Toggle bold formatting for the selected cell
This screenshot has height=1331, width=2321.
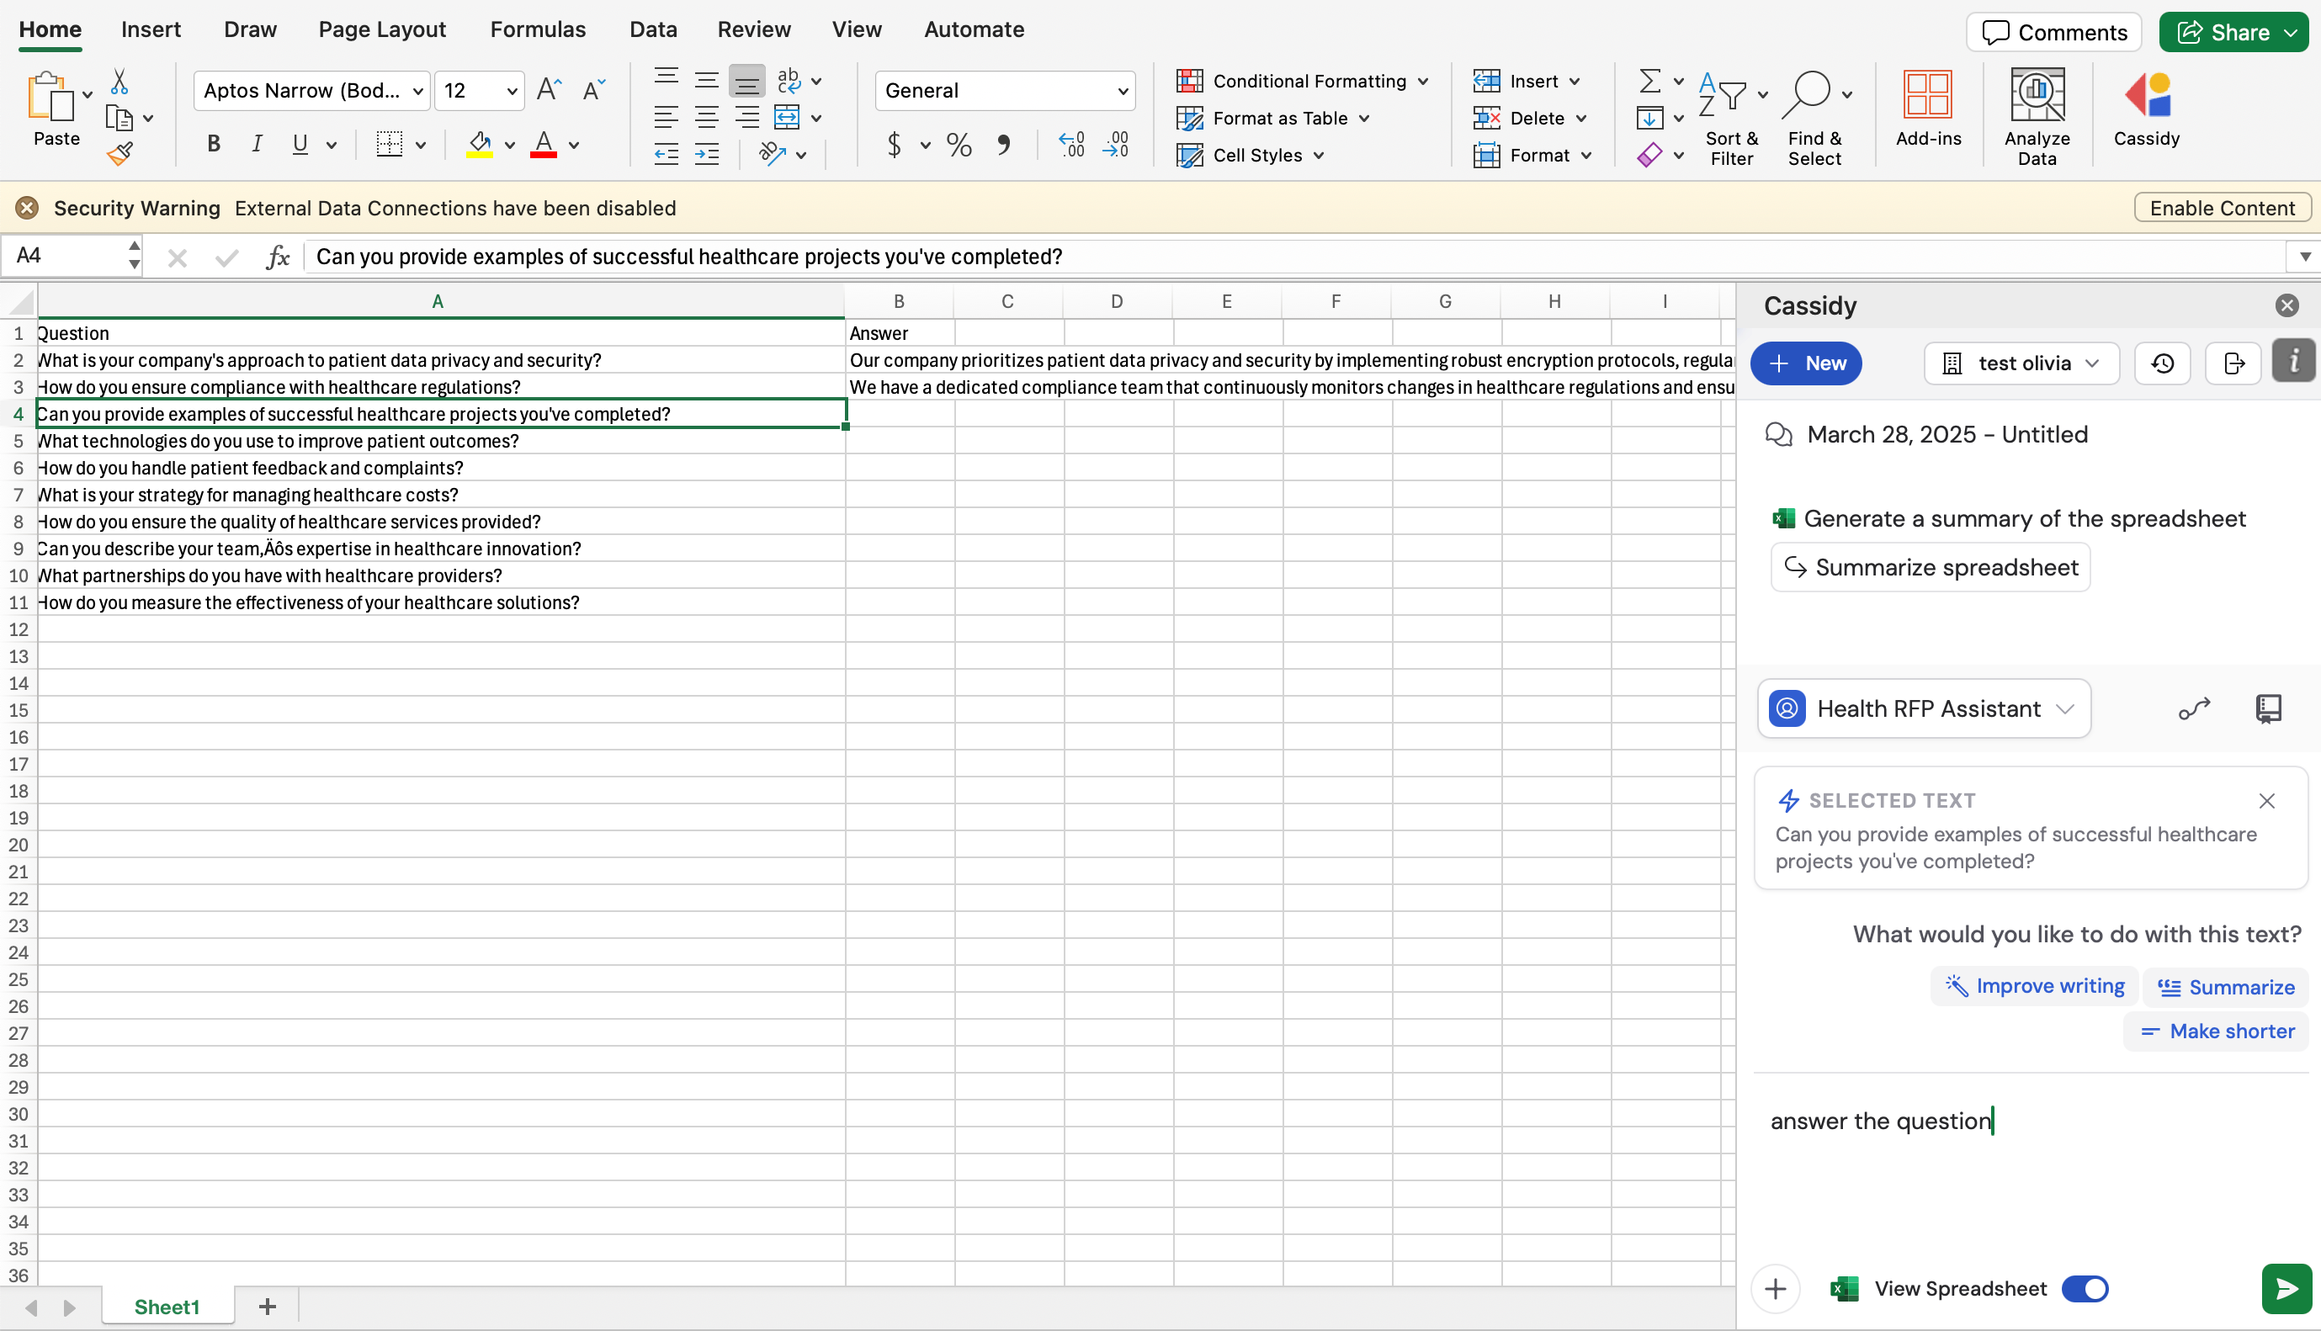pyautogui.click(x=213, y=144)
